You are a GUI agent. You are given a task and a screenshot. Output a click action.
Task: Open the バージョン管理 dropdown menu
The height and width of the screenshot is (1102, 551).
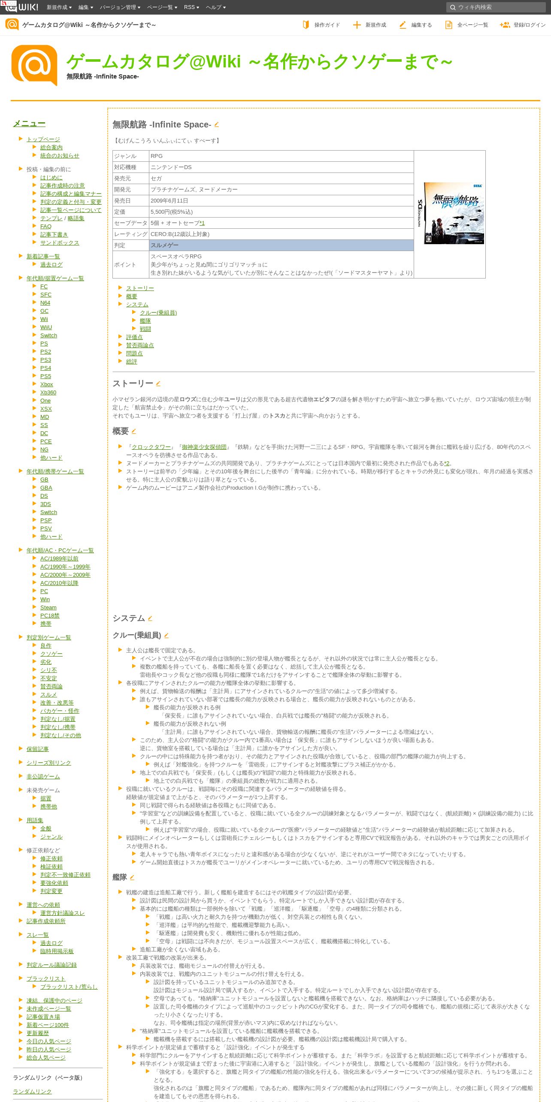120,7
